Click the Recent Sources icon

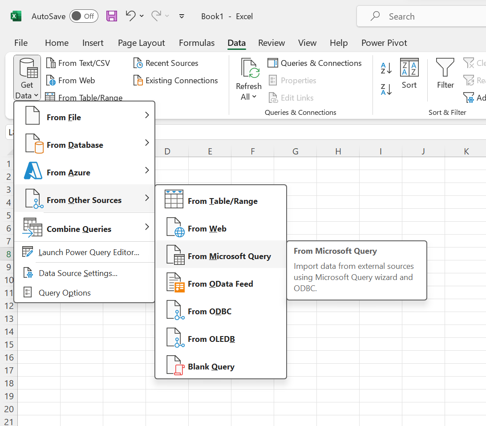pyautogui.click(x=166, y=63)
